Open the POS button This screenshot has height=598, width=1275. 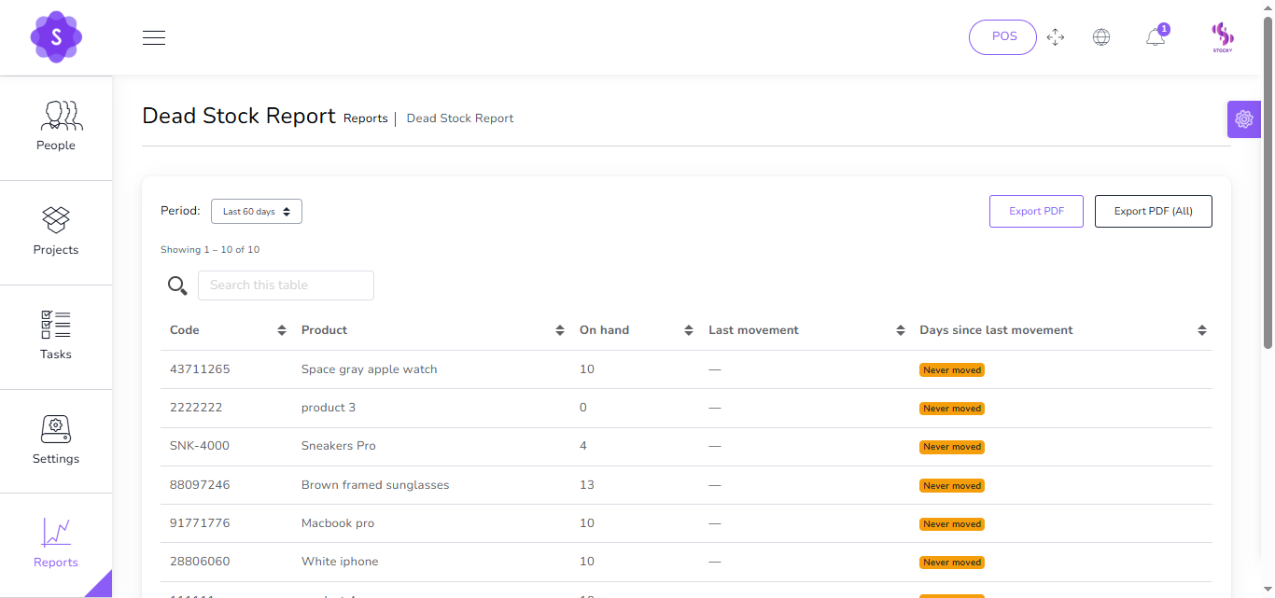(1003, 37)
